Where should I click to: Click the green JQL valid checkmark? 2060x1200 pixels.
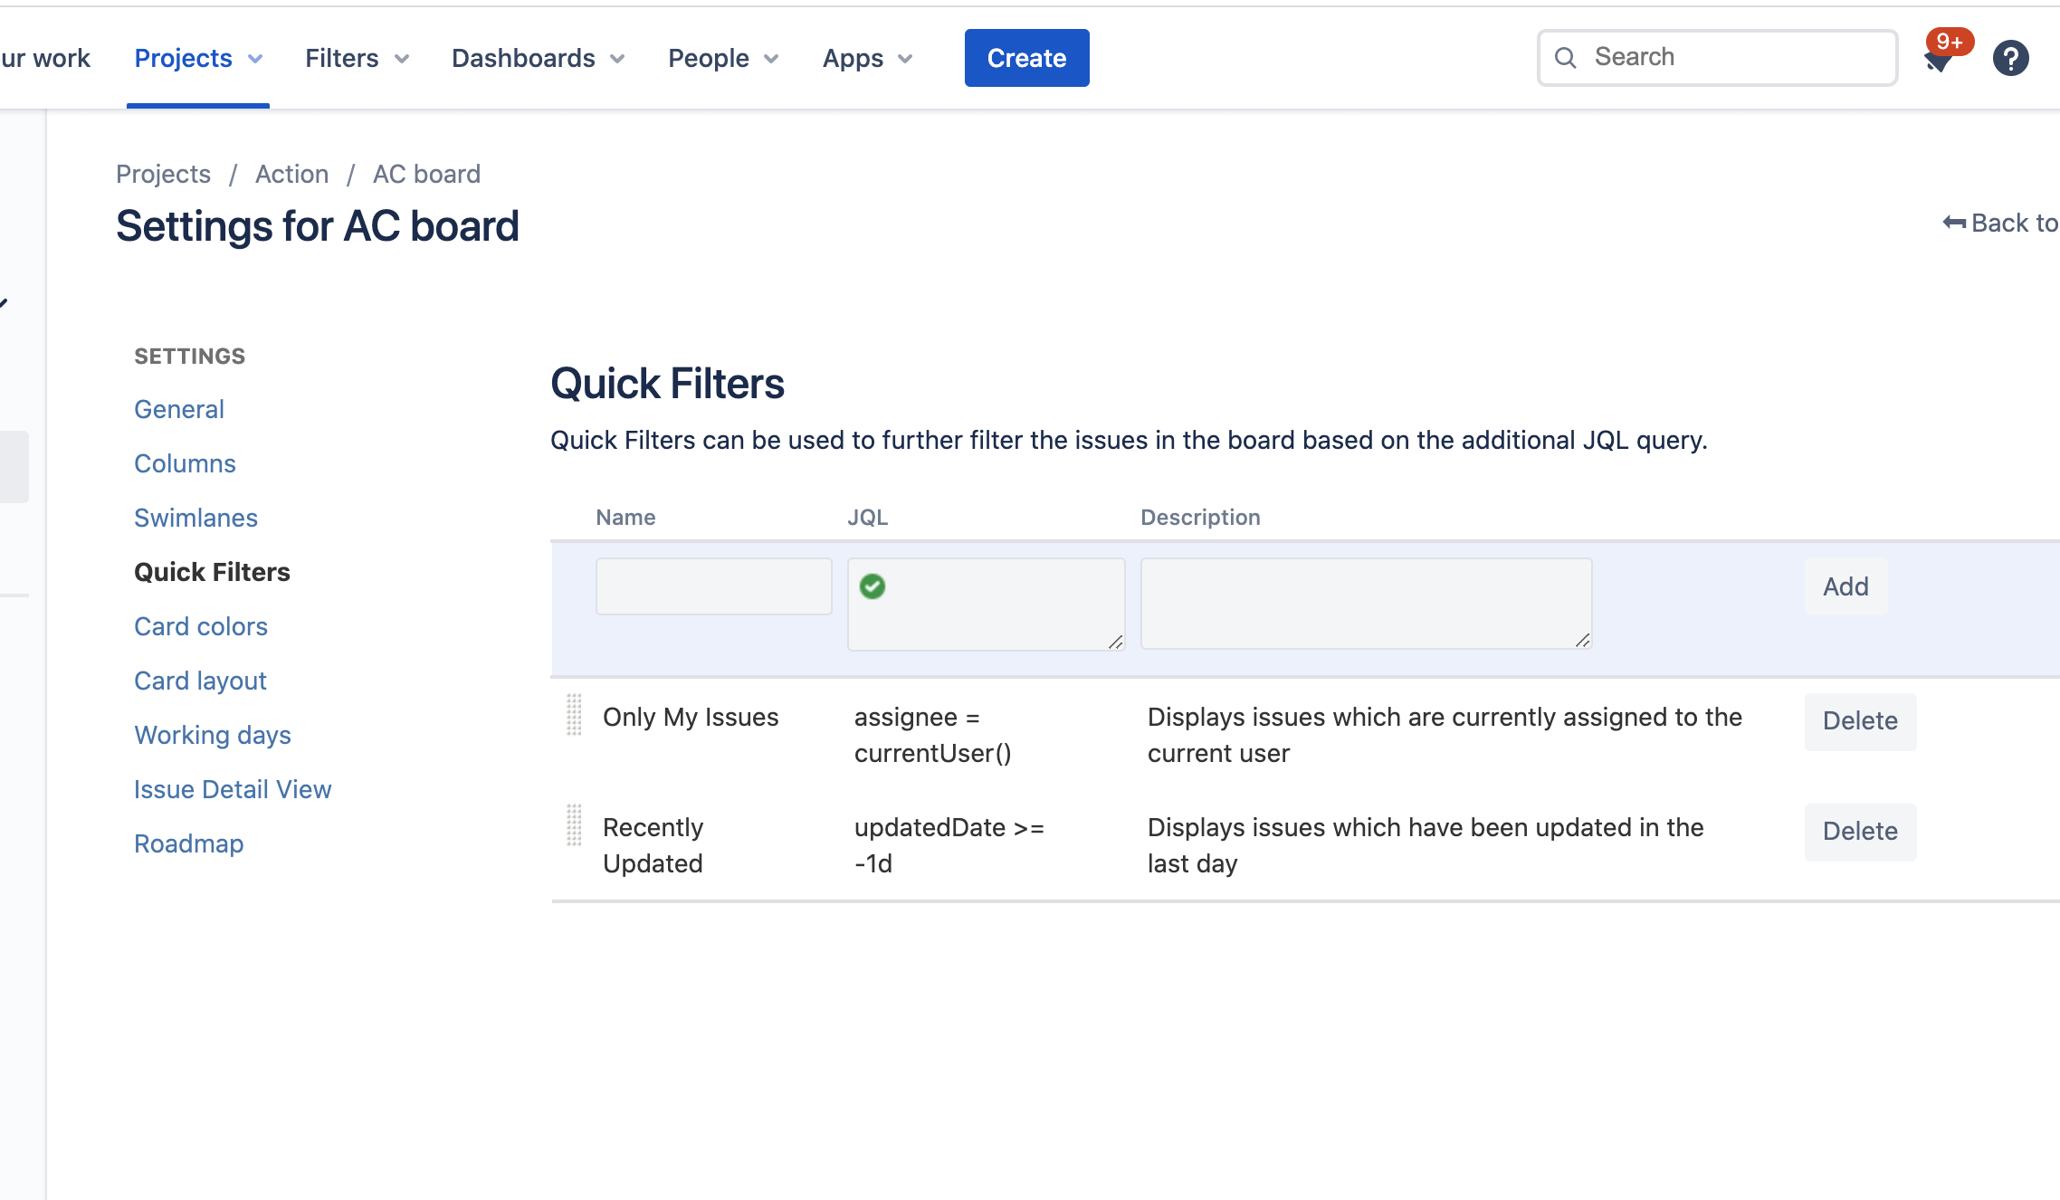pyautogui.click(x=873, y=586)
